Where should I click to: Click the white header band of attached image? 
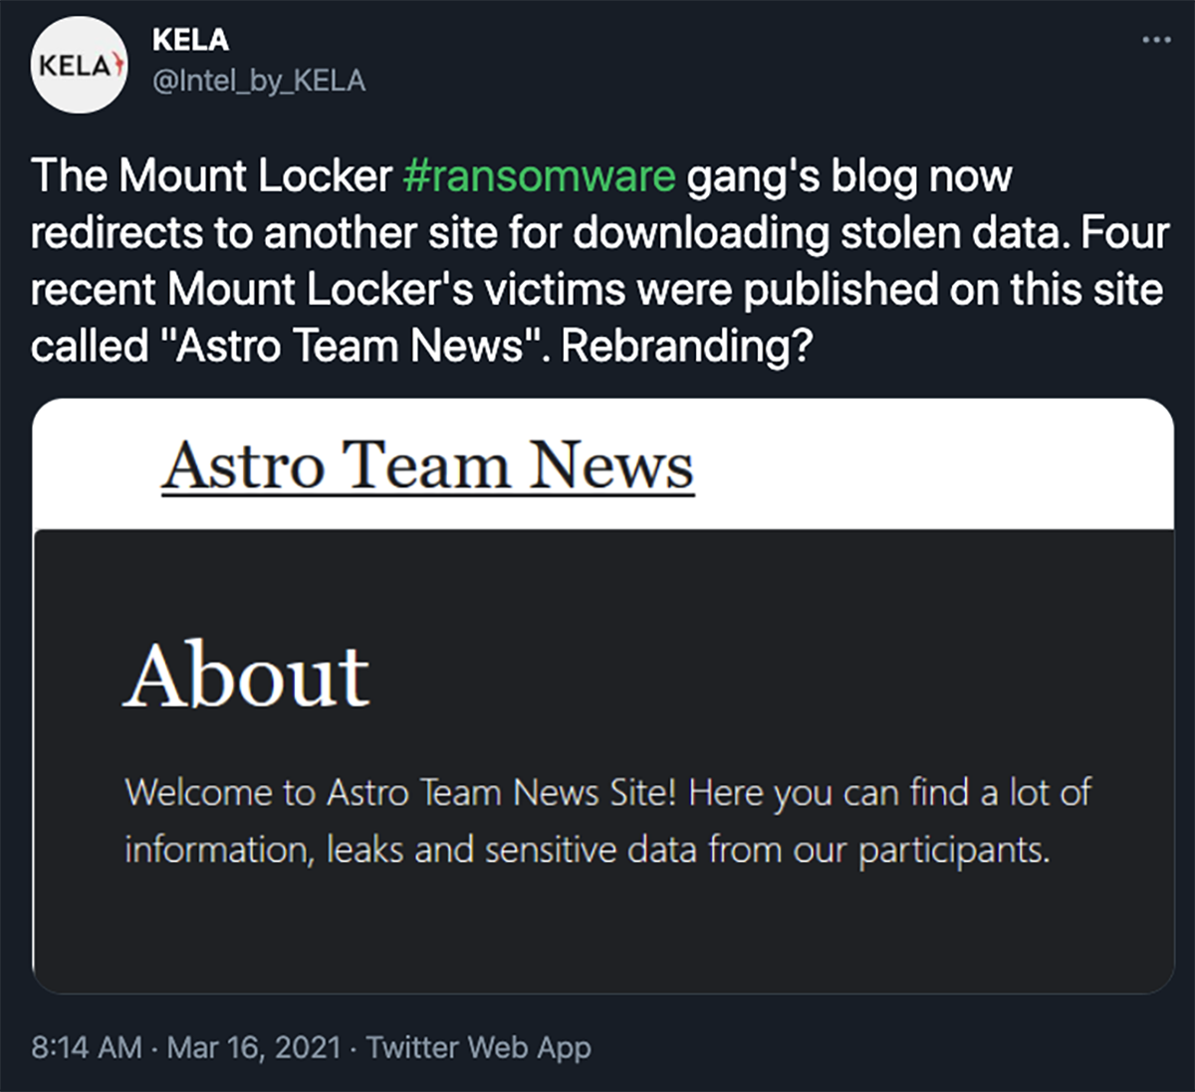[896, 463]
